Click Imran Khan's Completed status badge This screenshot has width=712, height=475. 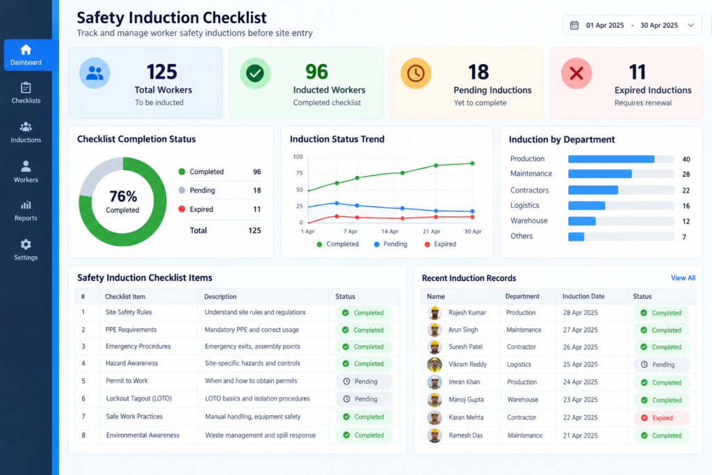(662, 383)
